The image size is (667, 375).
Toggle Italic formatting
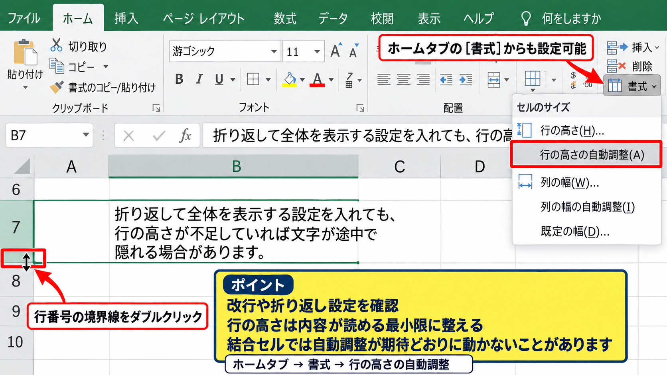click(x=199, y=79)
